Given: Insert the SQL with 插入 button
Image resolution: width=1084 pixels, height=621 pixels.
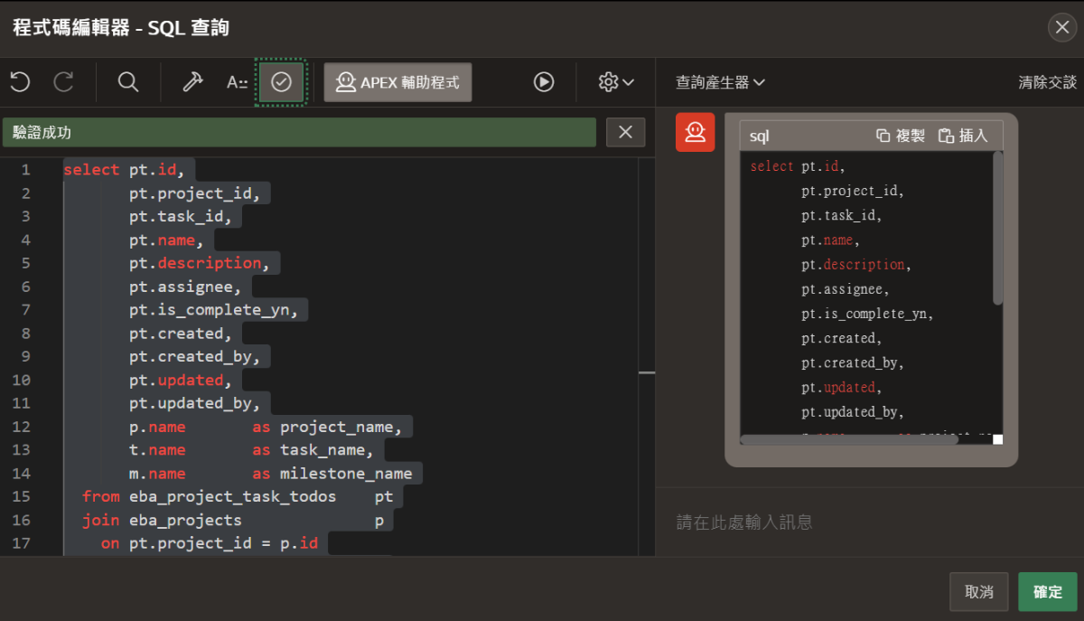Looking at the screenshot, I should pyautogui.click(x=963, y=136).
